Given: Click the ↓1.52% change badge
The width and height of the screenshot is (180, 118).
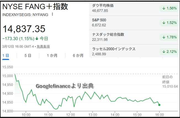Looking at the screenshot, I should 168,23.
